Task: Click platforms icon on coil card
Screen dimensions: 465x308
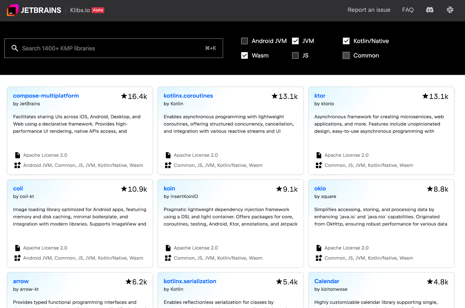Action: pyautogui.click(x=17, y=258)
